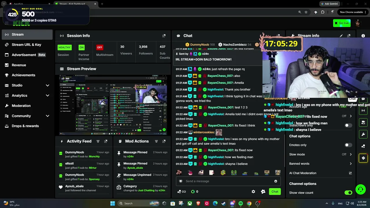Open user profile avatar in header
This screenshot has height=208, width=370.
click(x=358, y=23)
